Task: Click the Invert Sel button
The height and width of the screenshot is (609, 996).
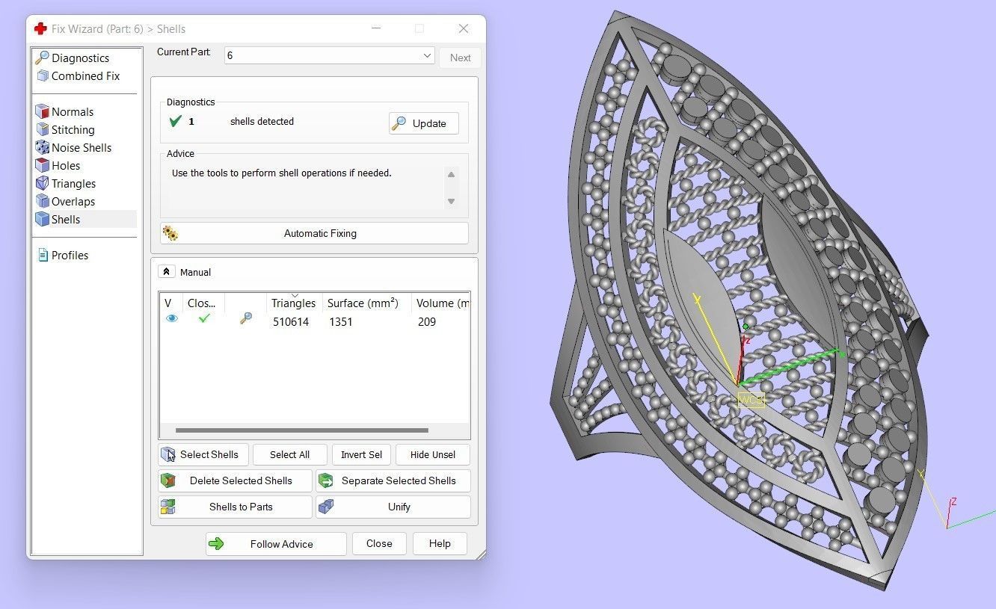Action: (361, 454)
